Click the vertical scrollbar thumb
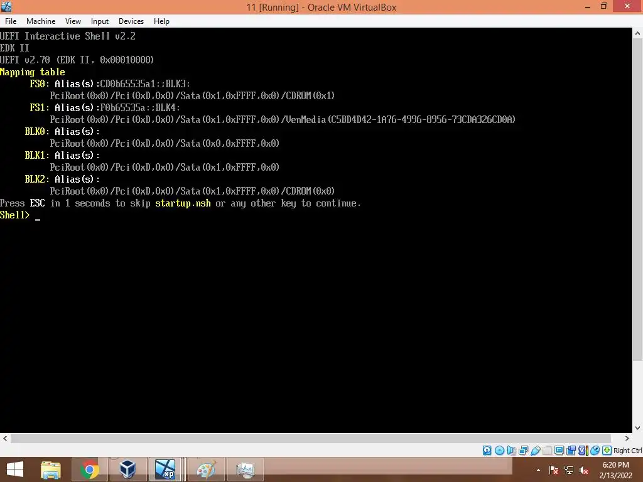This screenshot has height=482, width=643. (x=638, y=200)
